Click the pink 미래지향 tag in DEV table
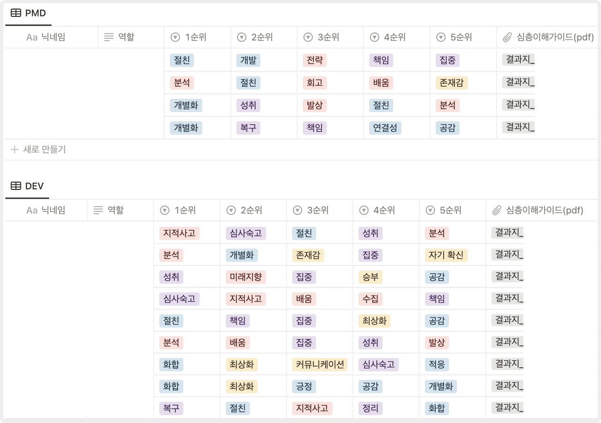The width and height of the screenshot is (601, 423). [x=246, y=277]
